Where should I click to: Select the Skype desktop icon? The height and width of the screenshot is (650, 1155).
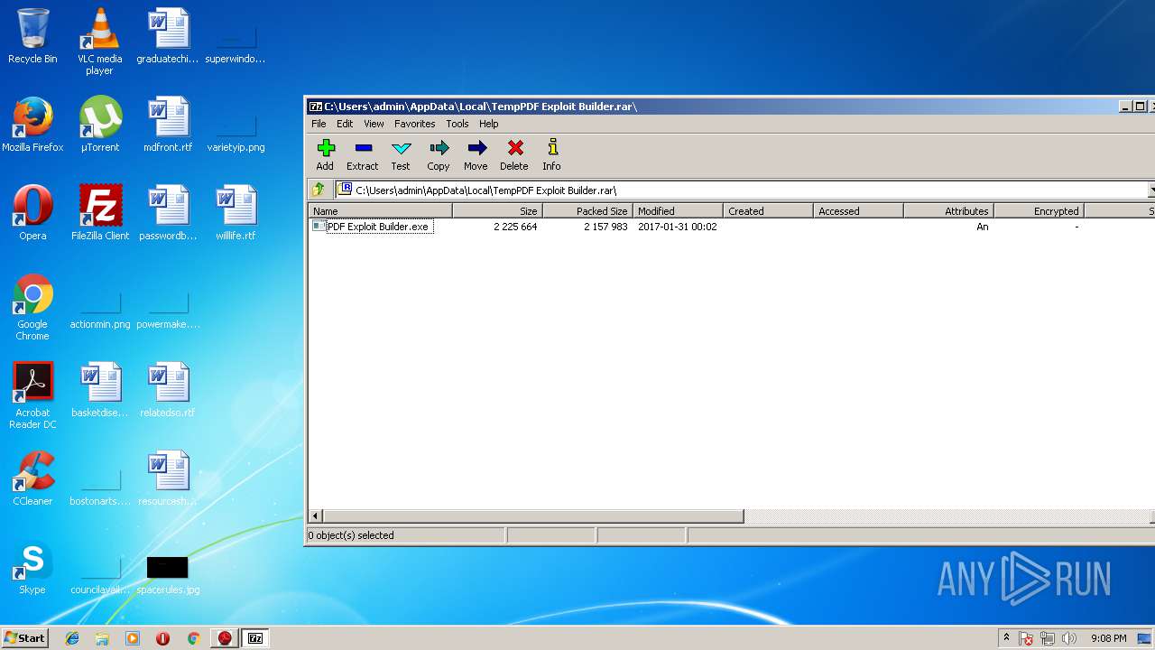point(32,567)
